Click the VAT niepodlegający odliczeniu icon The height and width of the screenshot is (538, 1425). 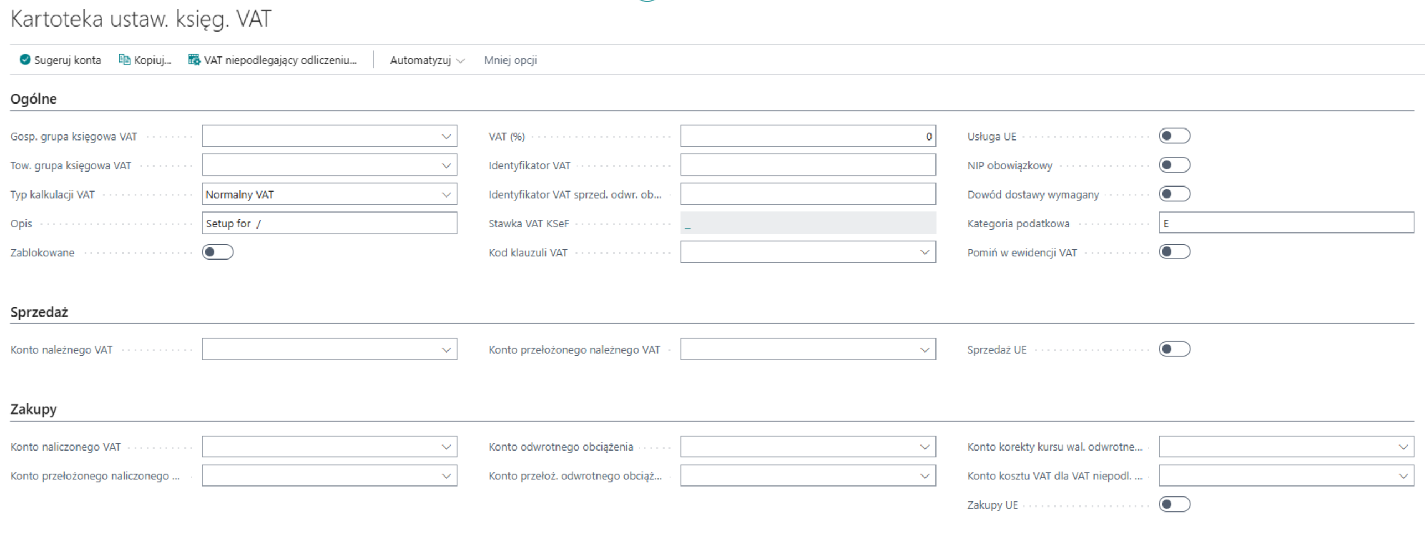[x=194, y=60]
